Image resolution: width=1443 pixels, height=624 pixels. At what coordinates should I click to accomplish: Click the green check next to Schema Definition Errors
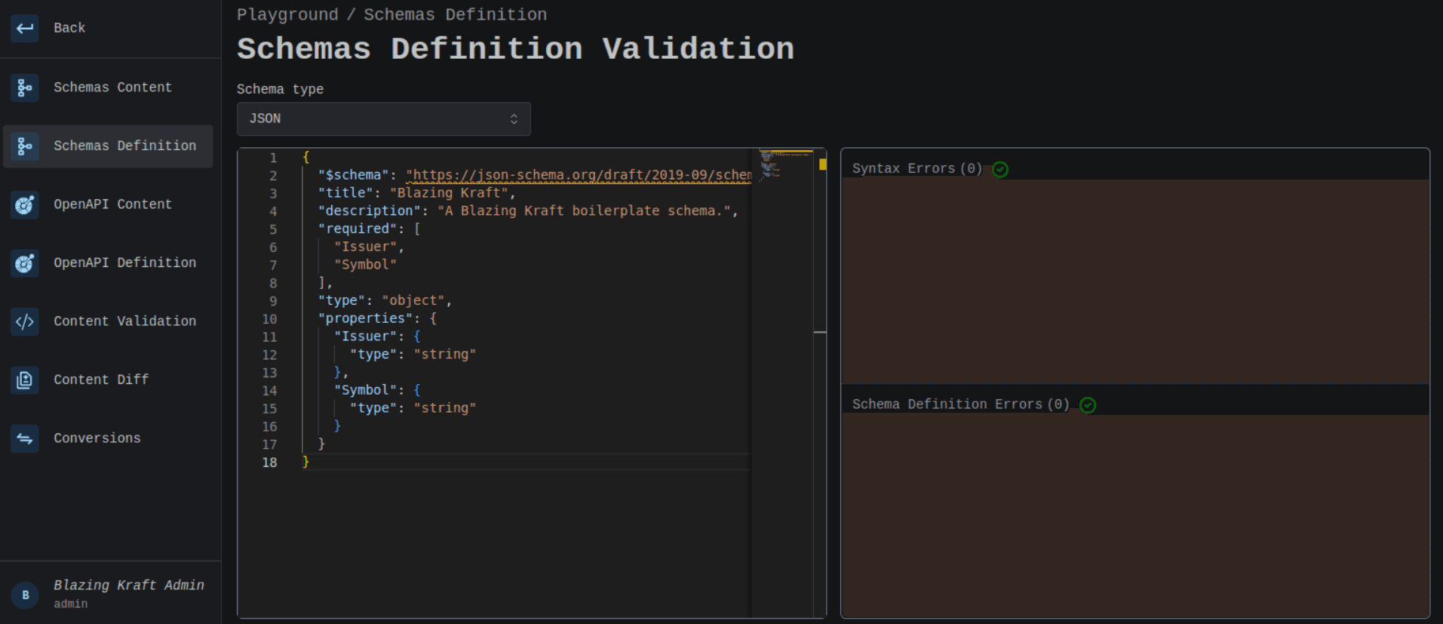click(1088, 405)
